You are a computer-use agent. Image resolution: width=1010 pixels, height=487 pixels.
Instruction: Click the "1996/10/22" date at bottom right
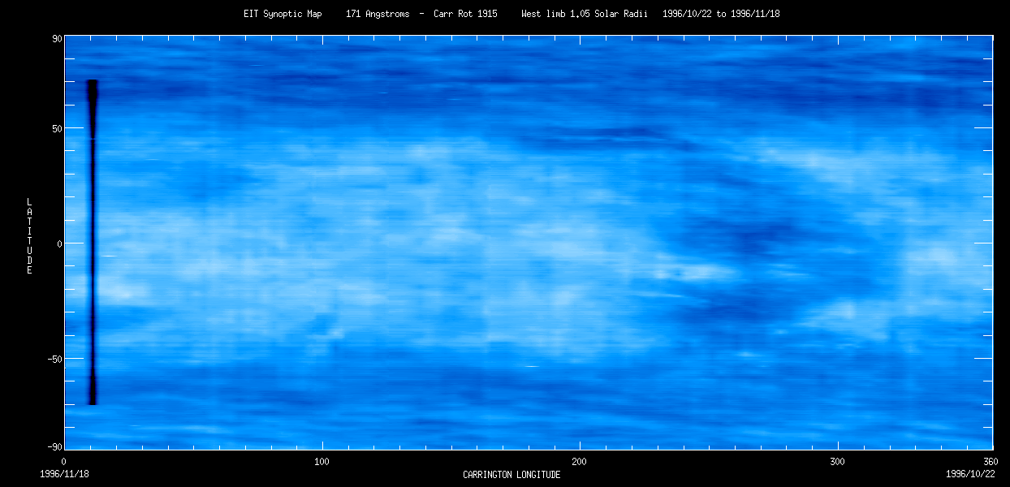pos(969,474)
